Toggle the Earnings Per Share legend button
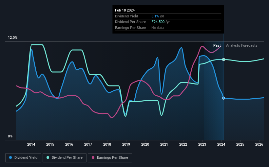The width and height of the screenshot is (269, 167). click(x=110, y=158)
